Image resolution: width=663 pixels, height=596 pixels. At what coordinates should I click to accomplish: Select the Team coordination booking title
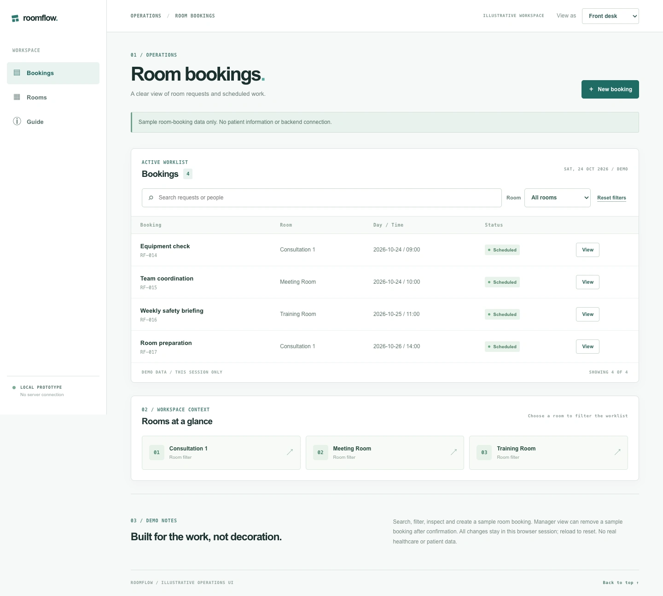167,279
